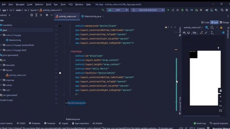
Task: Open the Problems tool window
Action: [34, 123]
